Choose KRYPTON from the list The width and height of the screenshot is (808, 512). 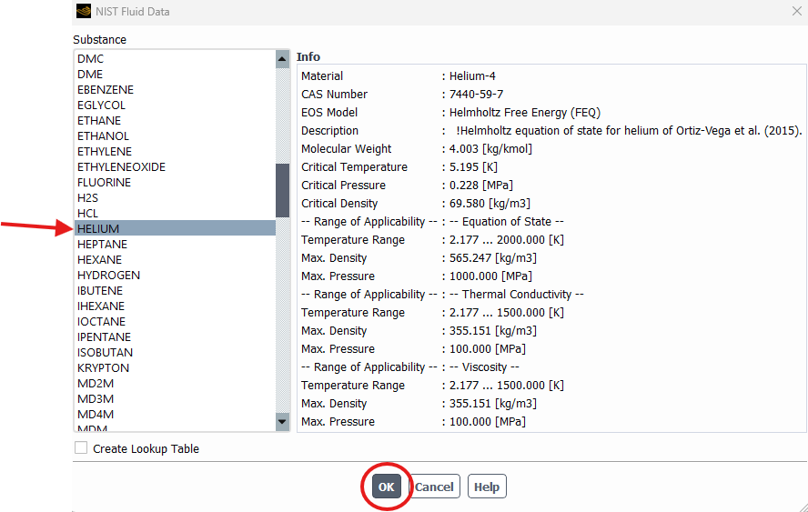tap(176, 367)
